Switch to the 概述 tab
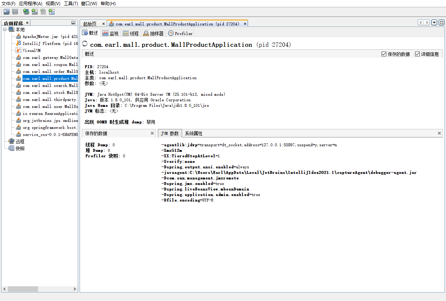 (x=90, y=33)
